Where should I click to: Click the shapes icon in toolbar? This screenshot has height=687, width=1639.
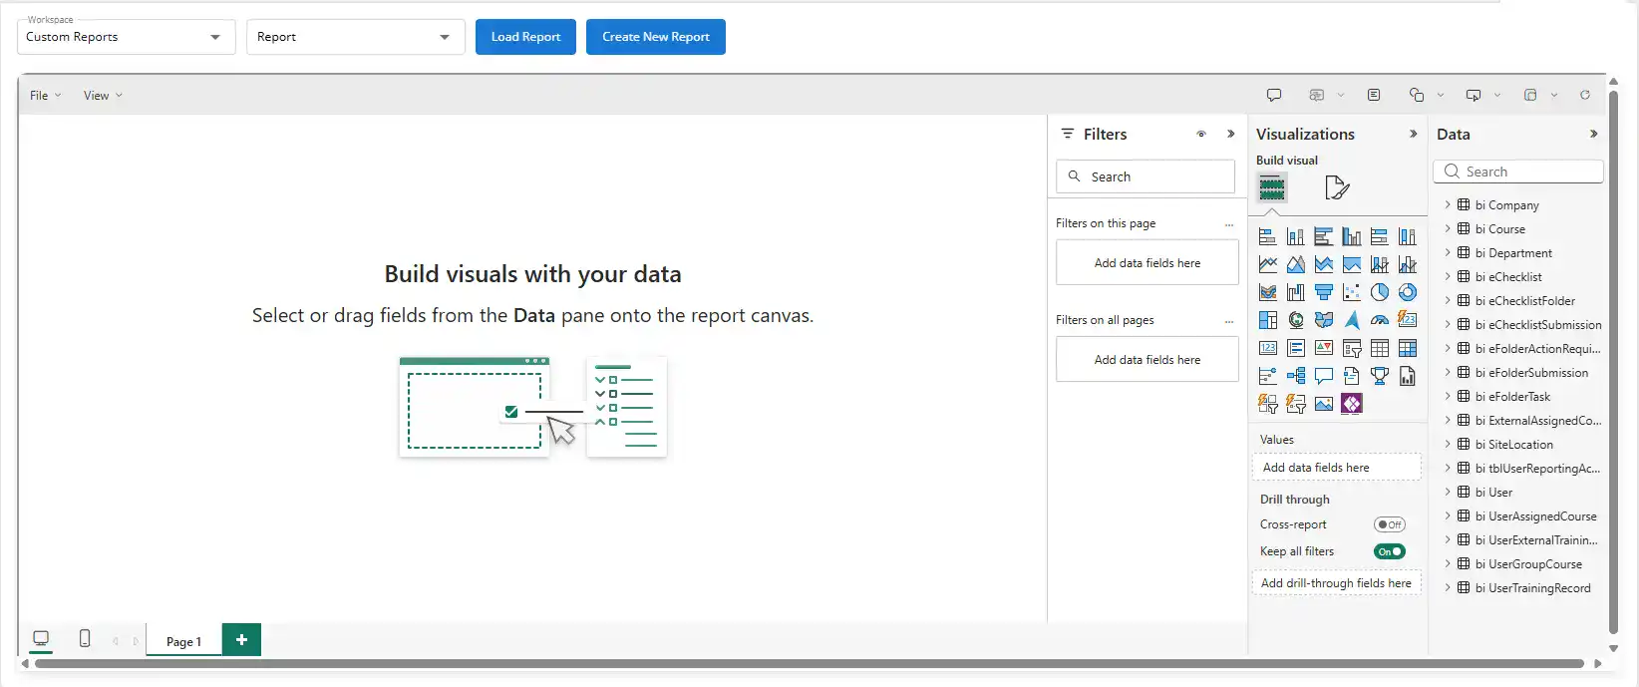[x=1416, y=95]
